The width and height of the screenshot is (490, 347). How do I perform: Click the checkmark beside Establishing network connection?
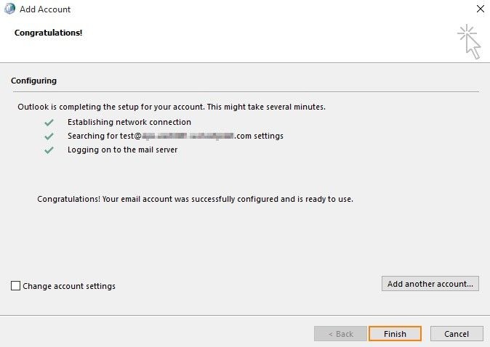[49, 122]
